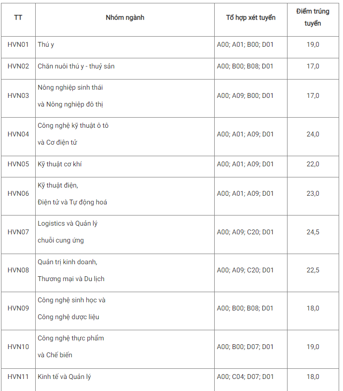Click the 24,5 admission score

(x=313, y=232)
